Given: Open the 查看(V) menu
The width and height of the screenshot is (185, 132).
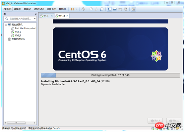Looking at the screenshot, I should click(28, 9).
